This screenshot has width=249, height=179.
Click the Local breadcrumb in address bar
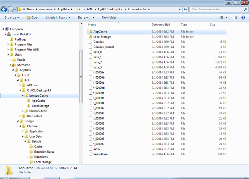pyautogui.click(x=78, y=9)
